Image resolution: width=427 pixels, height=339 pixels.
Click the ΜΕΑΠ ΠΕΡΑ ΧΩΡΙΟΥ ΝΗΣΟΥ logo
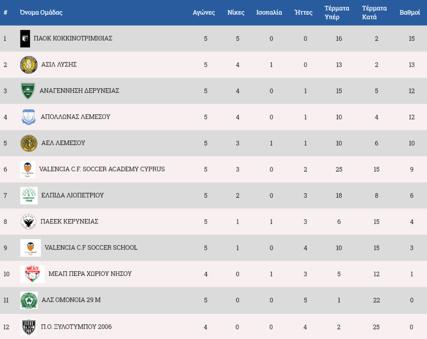pos(32,274)
